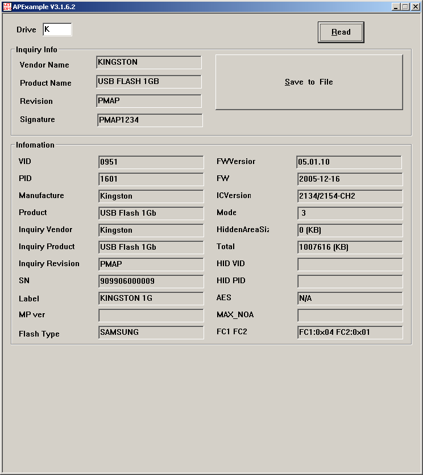Image resolution: width=423 pixels, height=475 pixels.
Task: Click the SN field 909906000009
Action: pyautogui.click(x=151, y=281)
